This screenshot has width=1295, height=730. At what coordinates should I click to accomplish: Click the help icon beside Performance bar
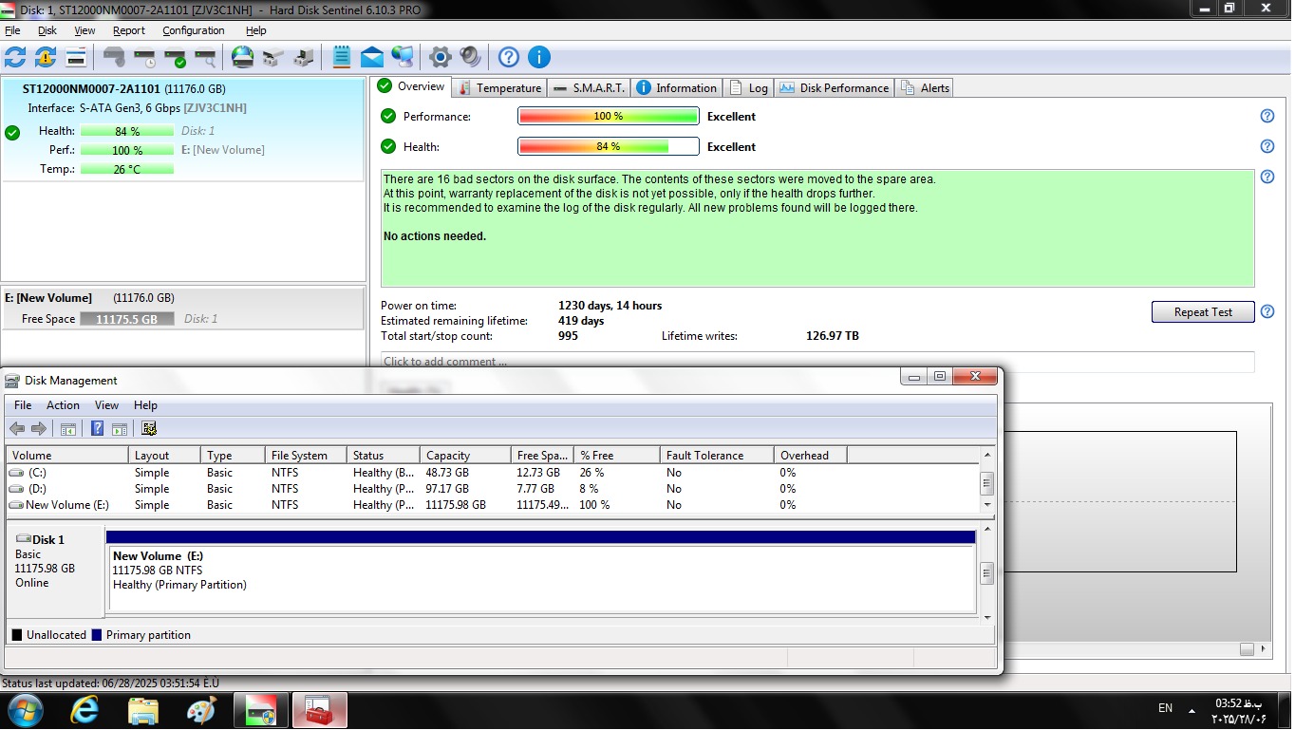[1267, 116]
